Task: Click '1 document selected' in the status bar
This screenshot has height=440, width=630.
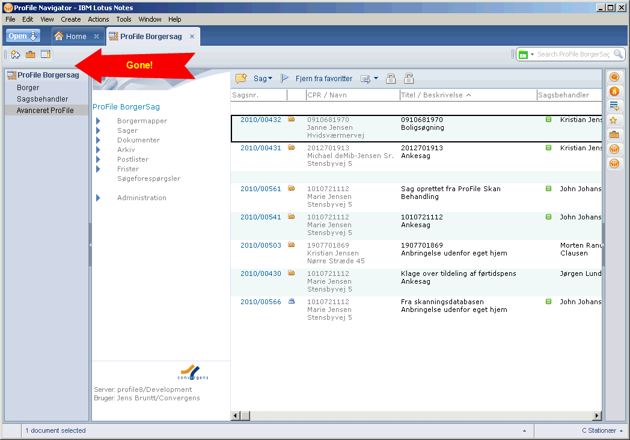Action: pos(55,430)
